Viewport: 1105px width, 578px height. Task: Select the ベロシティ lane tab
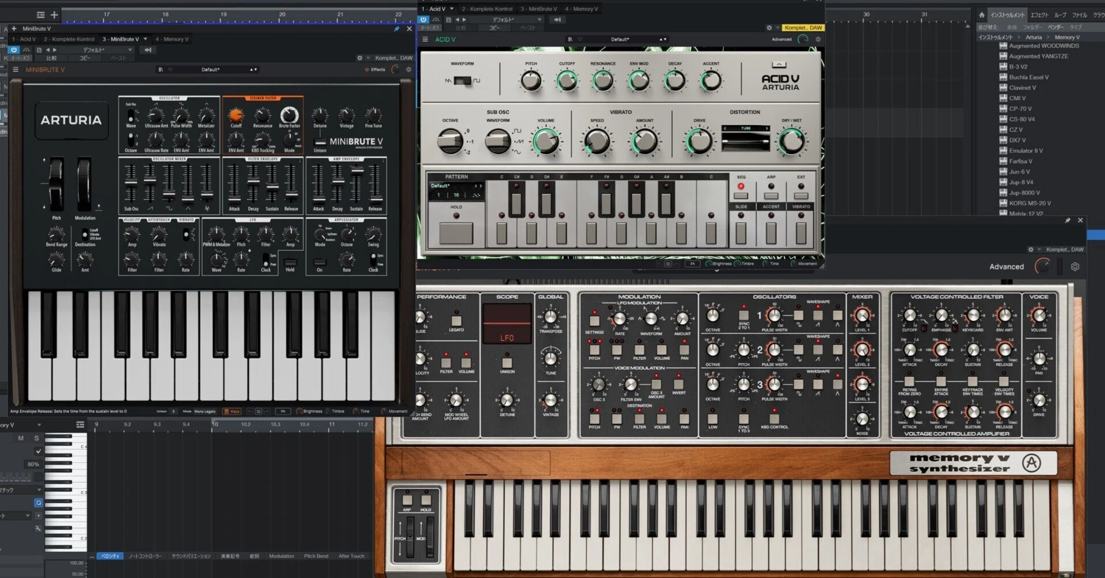point(110,556)
